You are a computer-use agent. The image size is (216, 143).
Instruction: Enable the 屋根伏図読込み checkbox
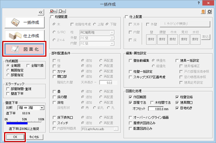coord(130,123)
